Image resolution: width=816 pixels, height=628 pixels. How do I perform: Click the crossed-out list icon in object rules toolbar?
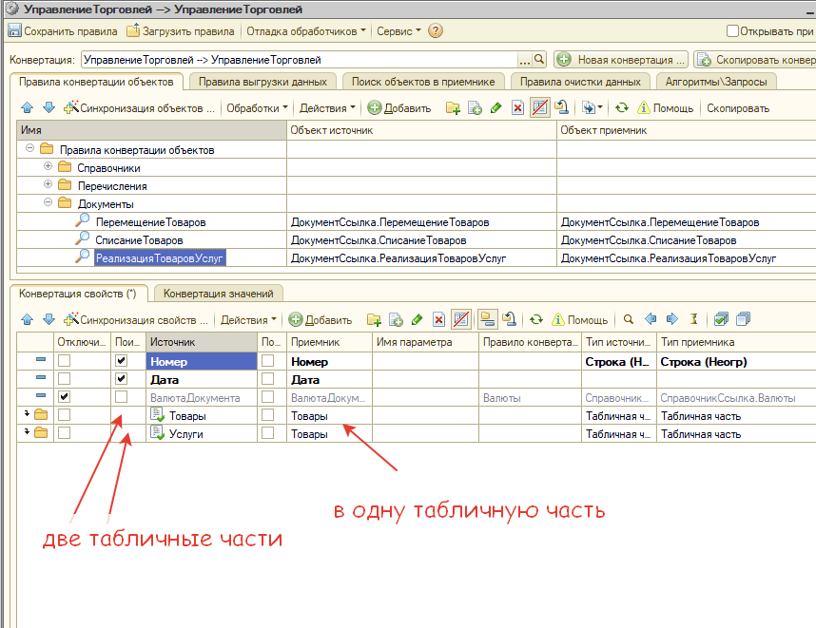pos(539,107)
